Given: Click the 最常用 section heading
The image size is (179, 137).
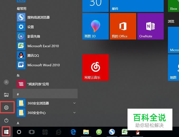Looking at the screenshot, I should tap(21, 8).
